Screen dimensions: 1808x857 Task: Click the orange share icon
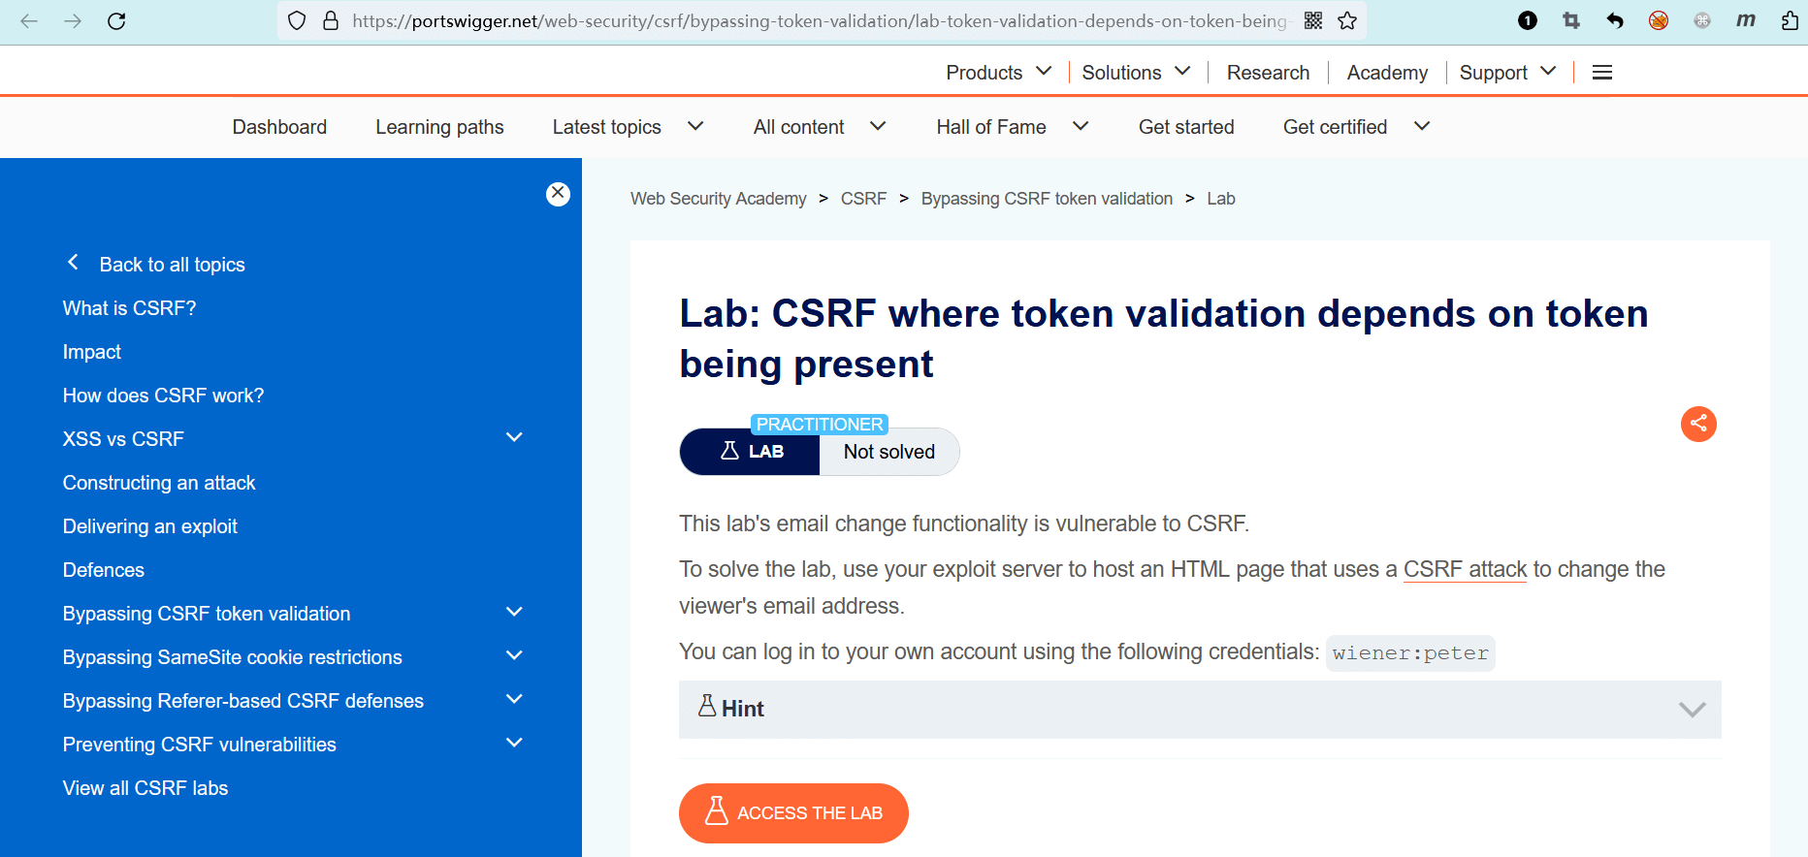click(1698, 424)
